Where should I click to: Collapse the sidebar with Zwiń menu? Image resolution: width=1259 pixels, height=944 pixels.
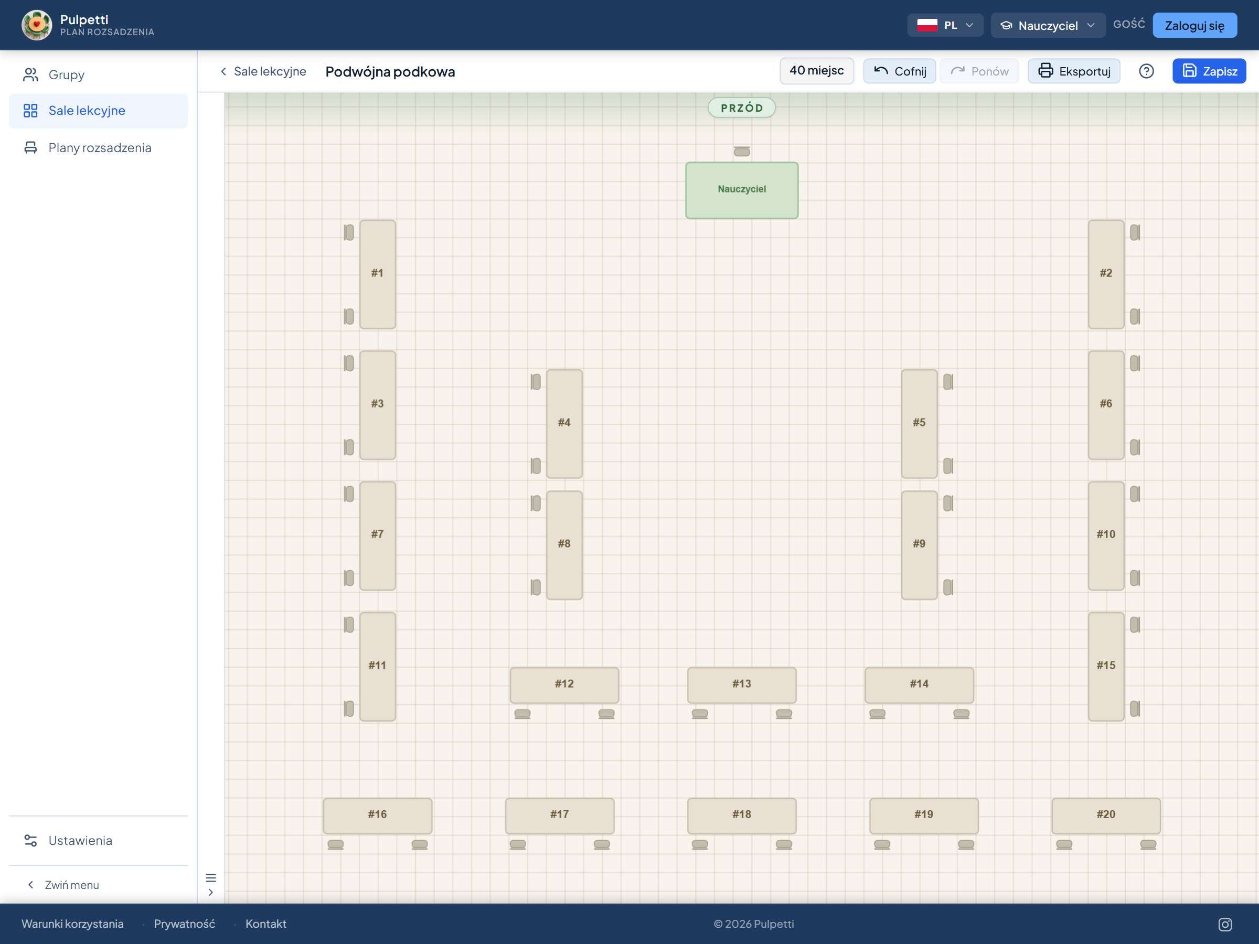click(x=63, y=885)
